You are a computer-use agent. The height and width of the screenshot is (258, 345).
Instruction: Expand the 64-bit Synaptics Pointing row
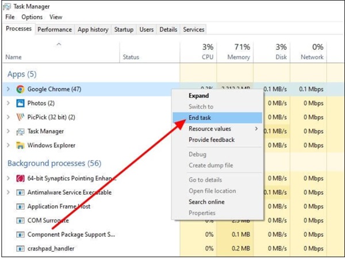pyautogui.click(x=8, y=178)
